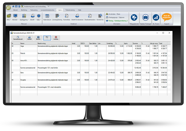Click the Digitala Företaget briefcase icon

pos(146,18)
